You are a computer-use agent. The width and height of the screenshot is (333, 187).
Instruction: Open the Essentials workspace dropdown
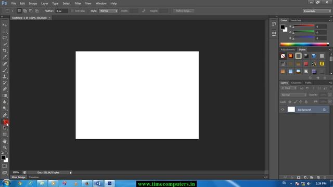click(x=317, y=11)
